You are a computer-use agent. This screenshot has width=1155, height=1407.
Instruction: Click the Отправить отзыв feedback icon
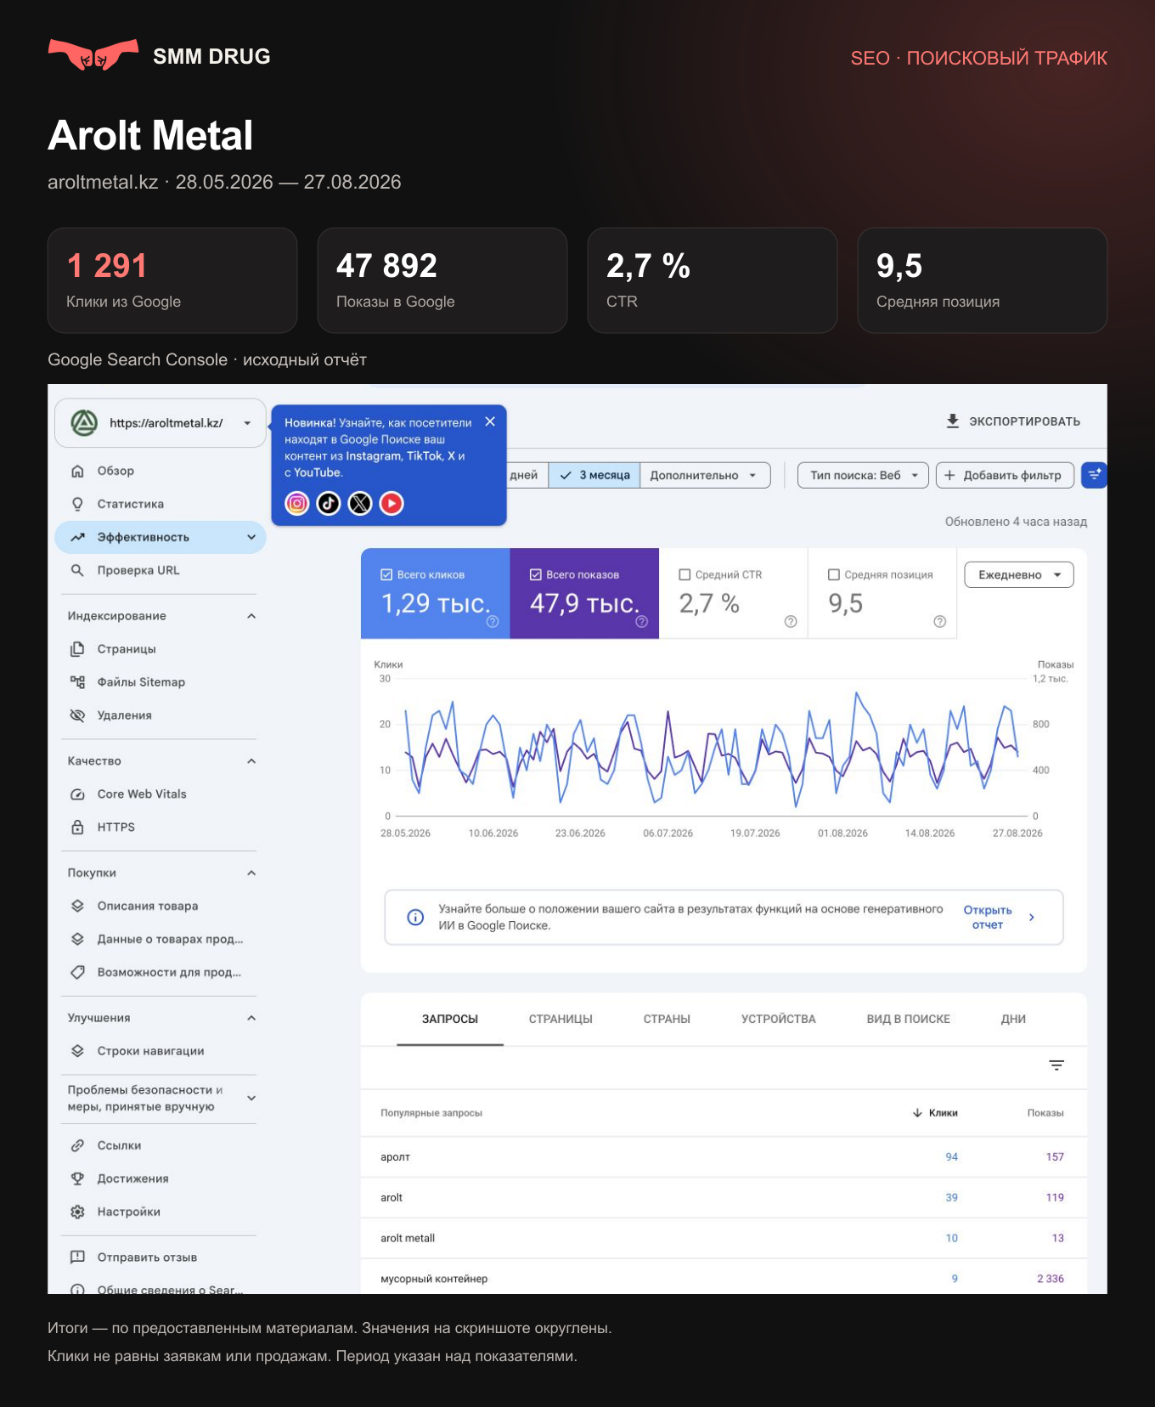point(77,1257)
